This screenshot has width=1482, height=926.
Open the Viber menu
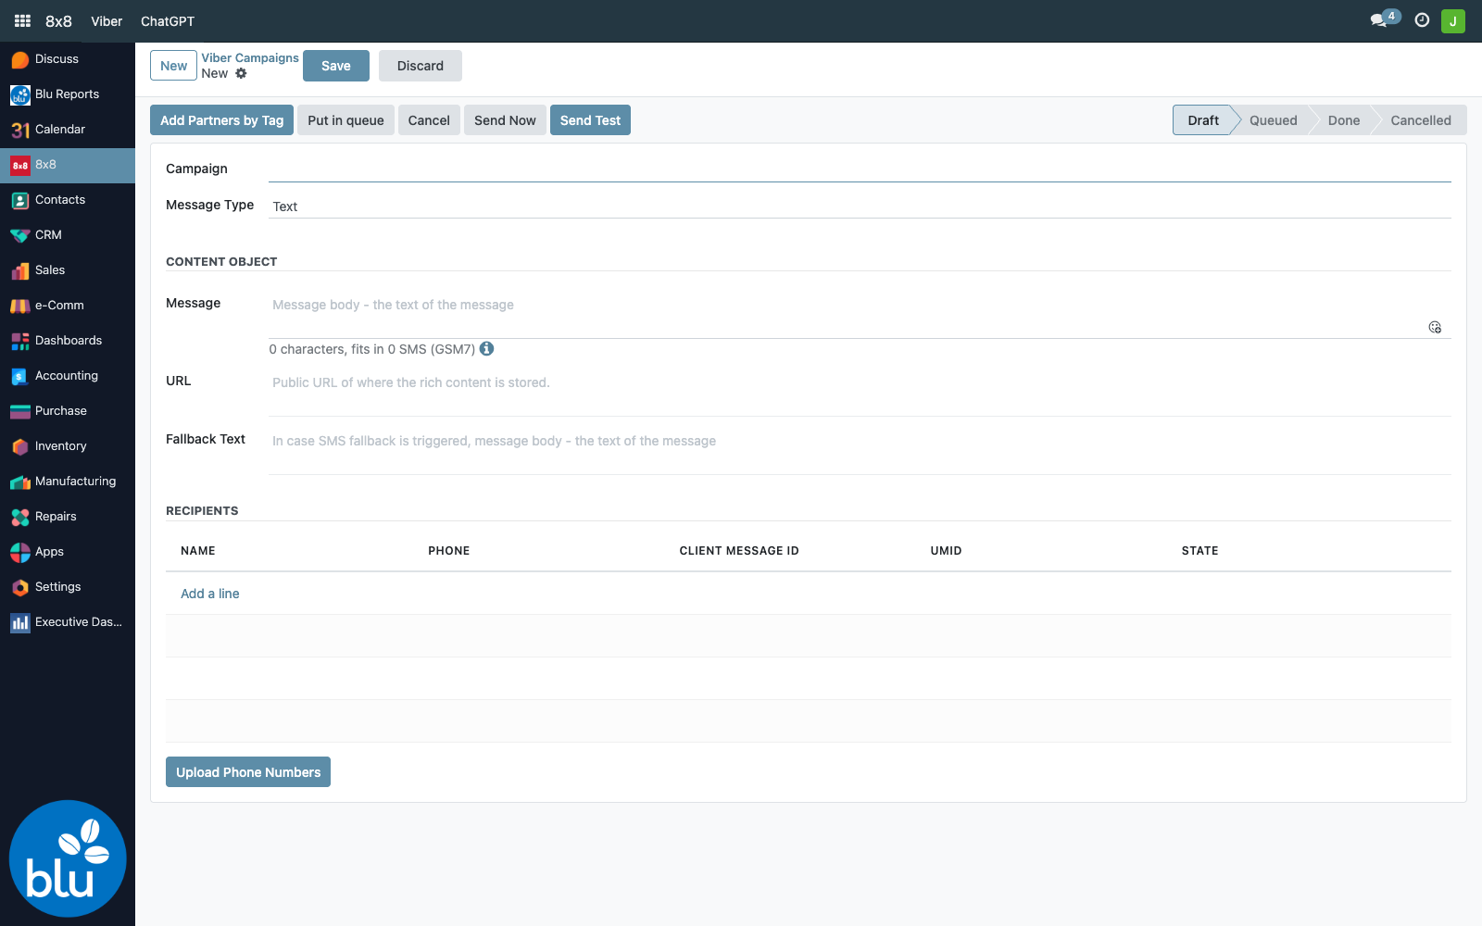tap(107, 21)
